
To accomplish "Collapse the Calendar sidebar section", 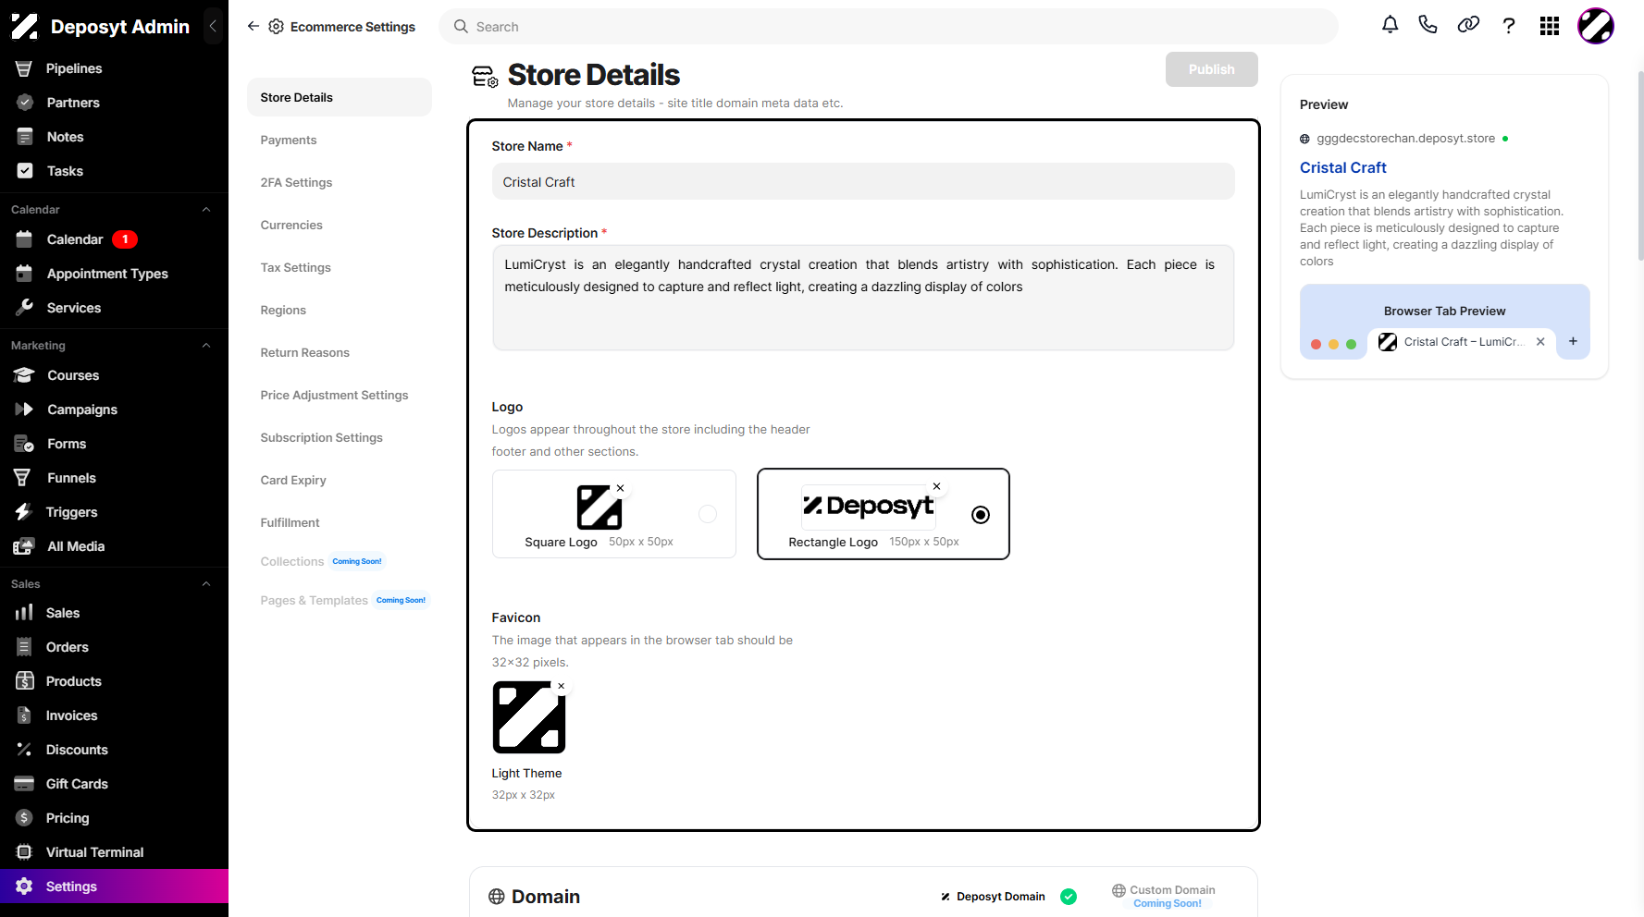I will [206, 210].
